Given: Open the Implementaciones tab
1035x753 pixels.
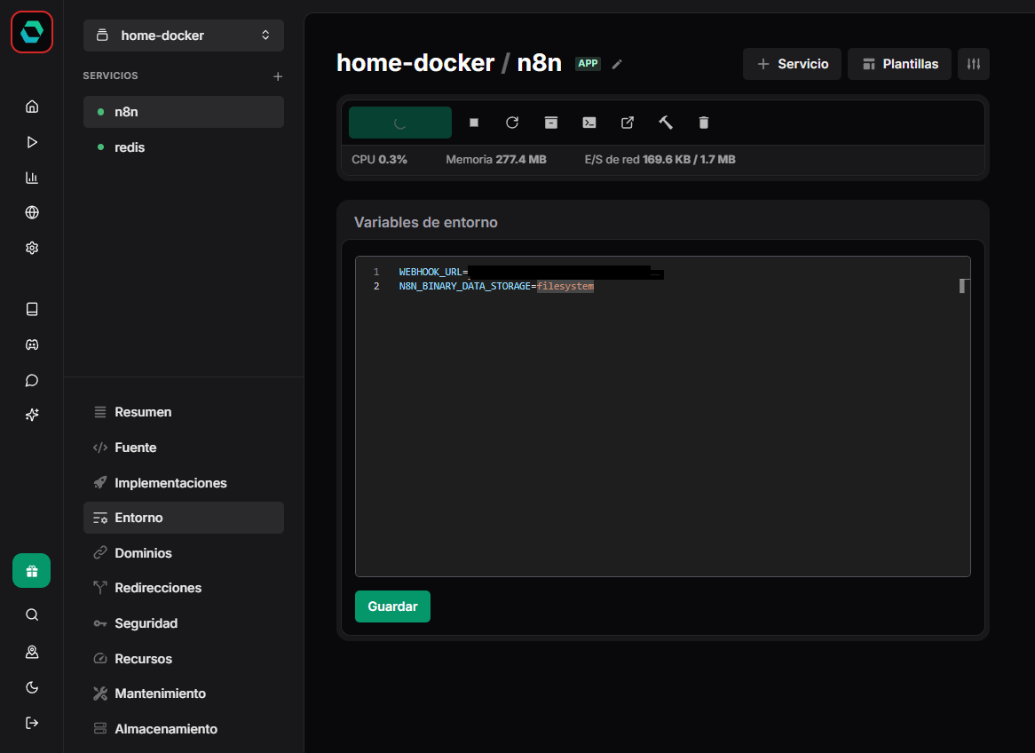Looking at the screenshot, I should (x=184, y=483).
